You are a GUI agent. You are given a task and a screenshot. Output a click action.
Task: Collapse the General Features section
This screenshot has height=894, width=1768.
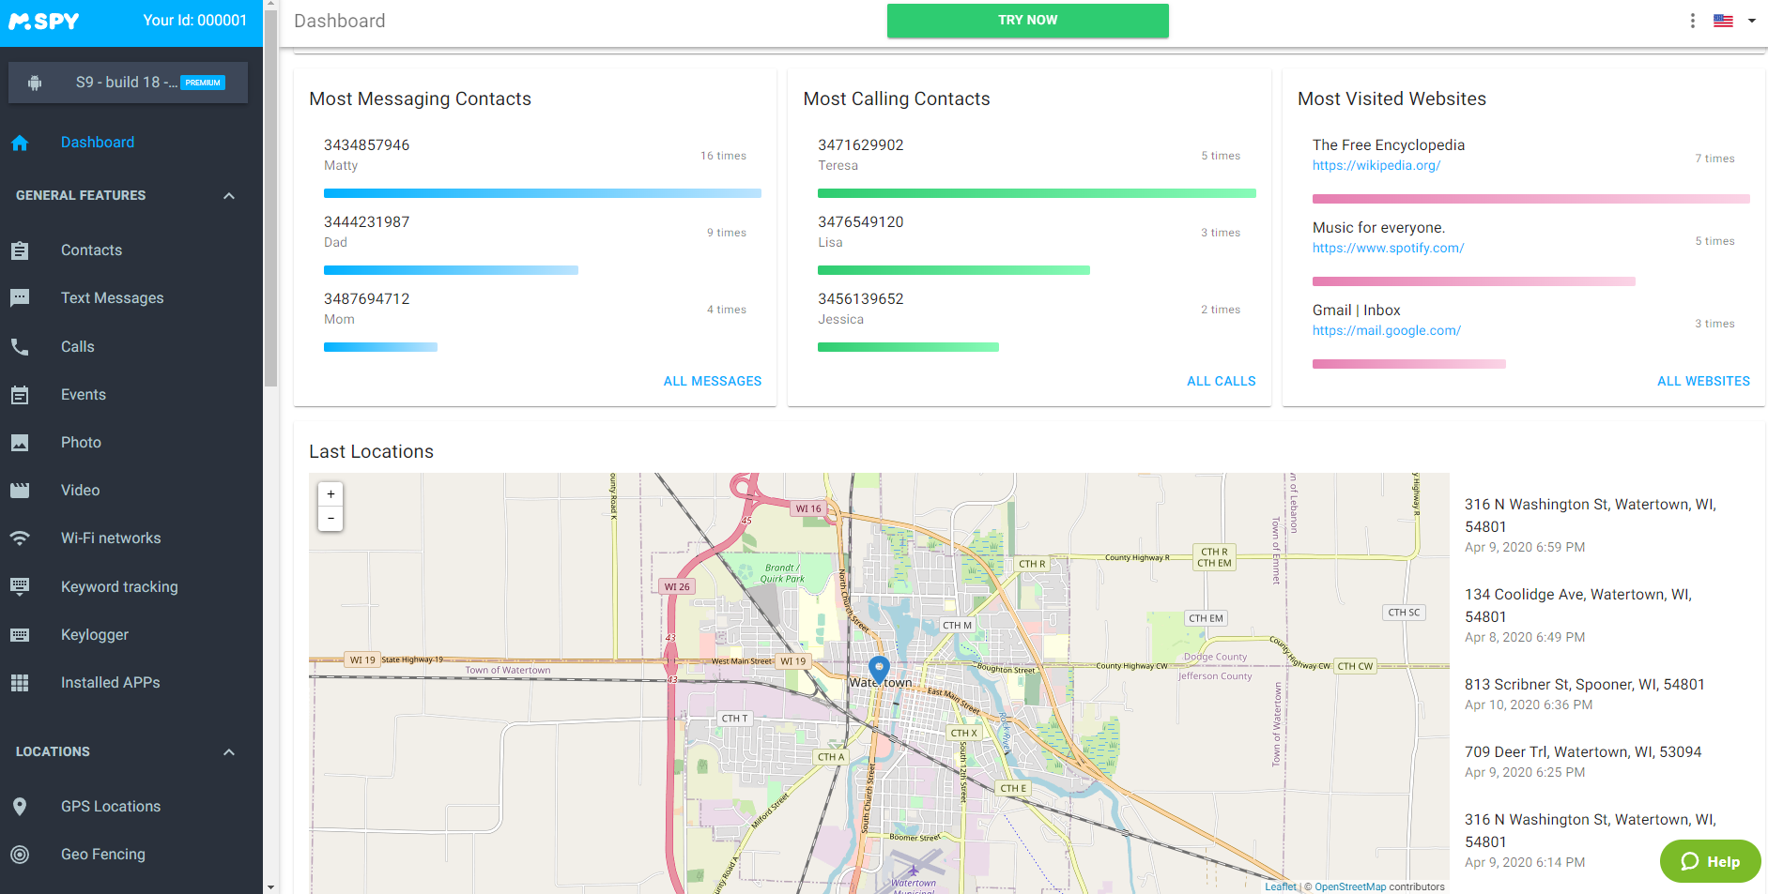229,196
